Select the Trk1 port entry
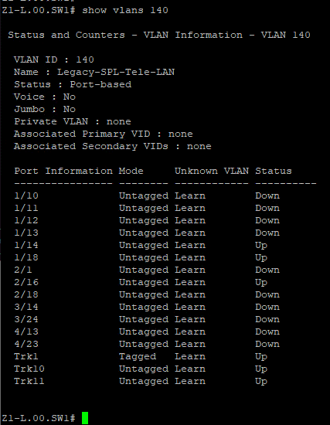The image size is (330, 425). pyautogui.click(x=26, y=356)
